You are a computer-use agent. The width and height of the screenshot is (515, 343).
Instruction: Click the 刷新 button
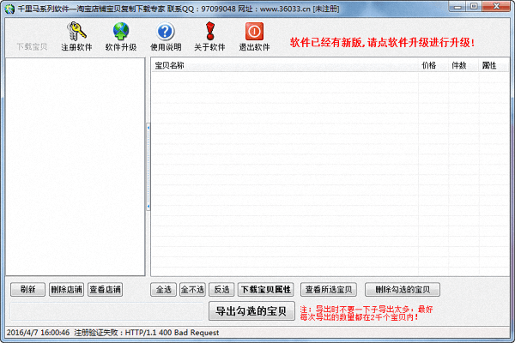28,290
